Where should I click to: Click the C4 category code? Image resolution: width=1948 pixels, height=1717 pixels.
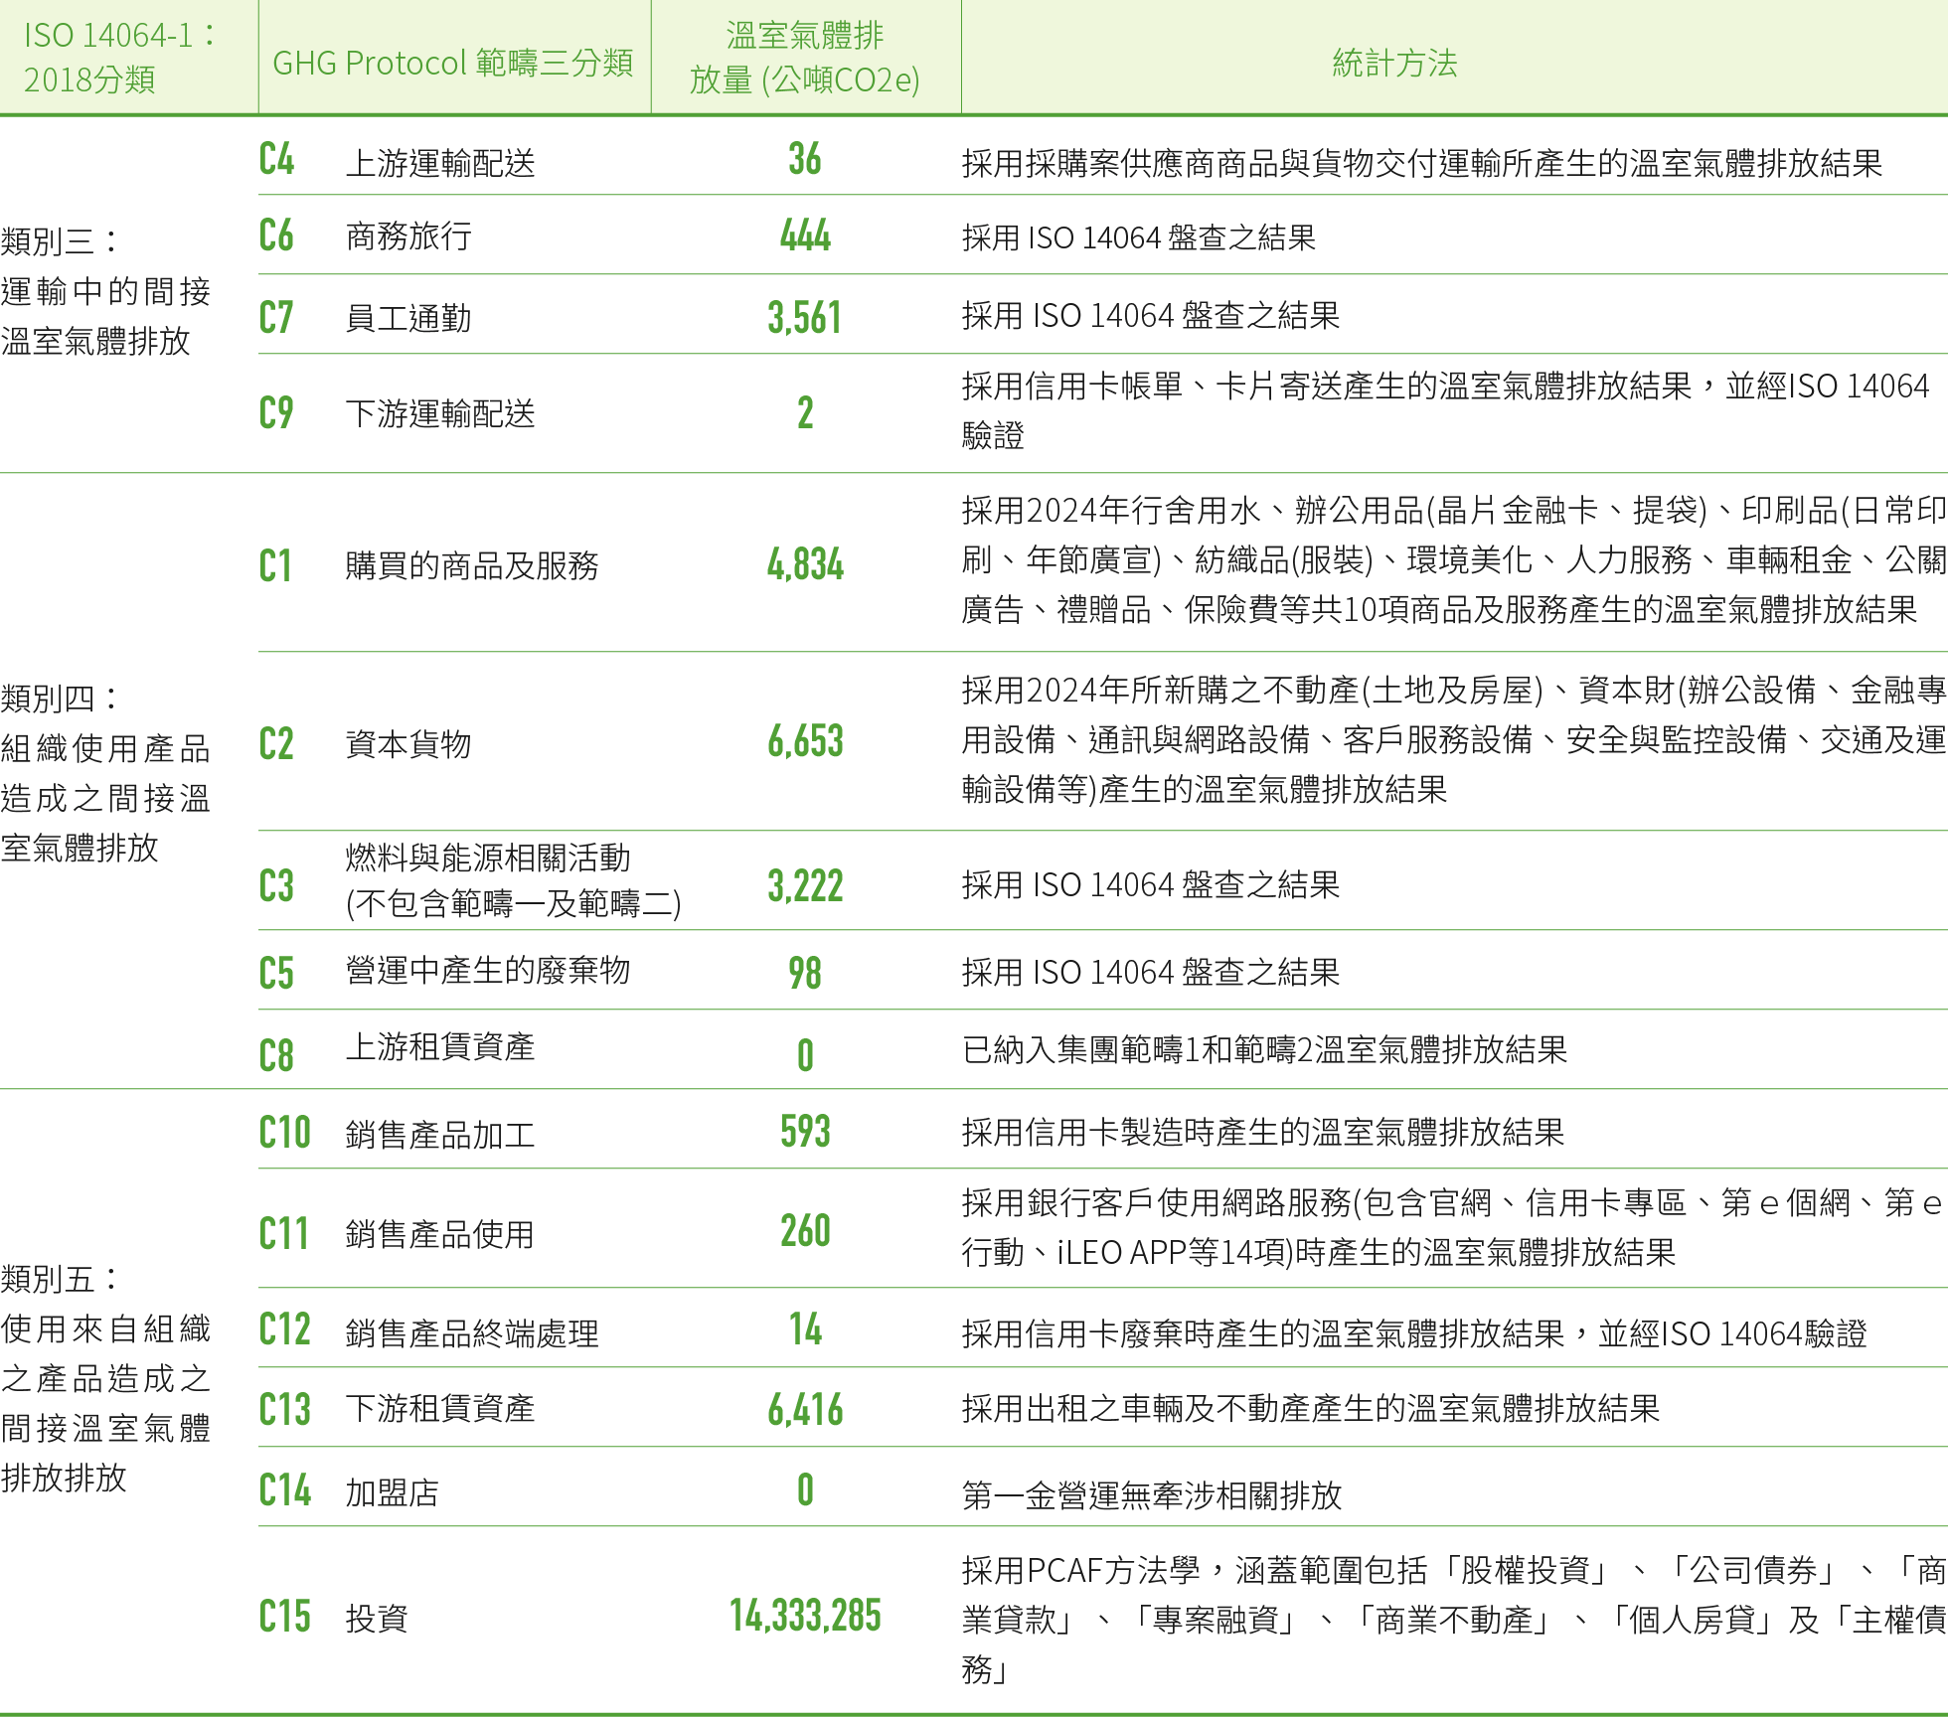click(x=276, y=160)
